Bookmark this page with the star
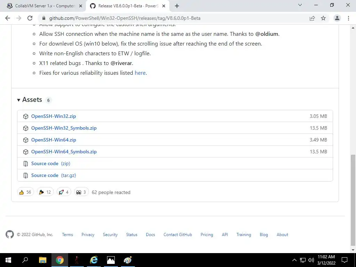 323,18
